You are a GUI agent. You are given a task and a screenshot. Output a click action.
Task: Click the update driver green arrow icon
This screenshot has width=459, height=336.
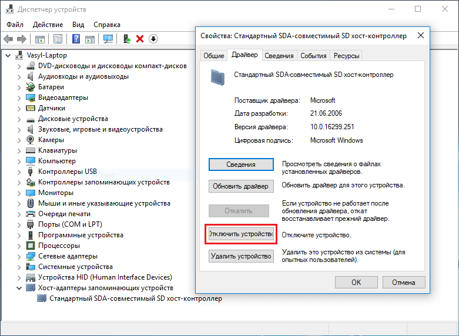click(x=127, y=39)
